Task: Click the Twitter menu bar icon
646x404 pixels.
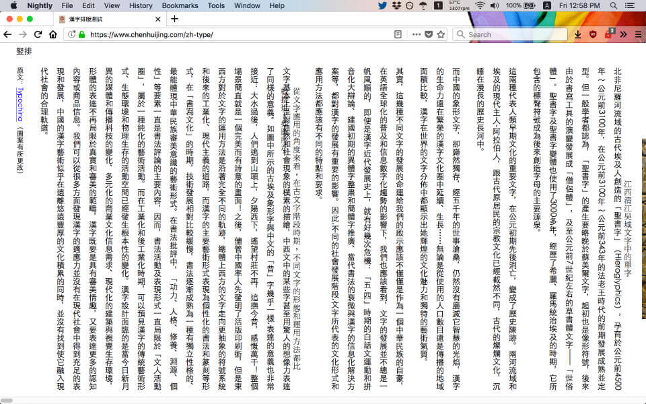Action: [382, 6]
